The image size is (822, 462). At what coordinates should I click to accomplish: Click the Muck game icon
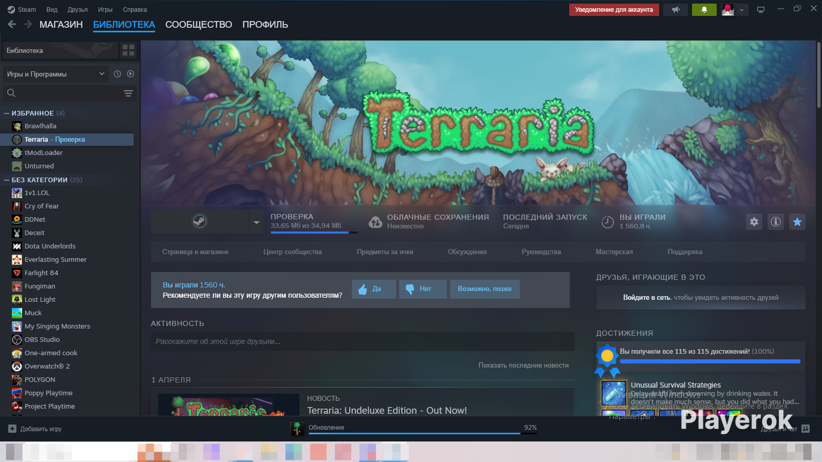[x=17, y=313]
